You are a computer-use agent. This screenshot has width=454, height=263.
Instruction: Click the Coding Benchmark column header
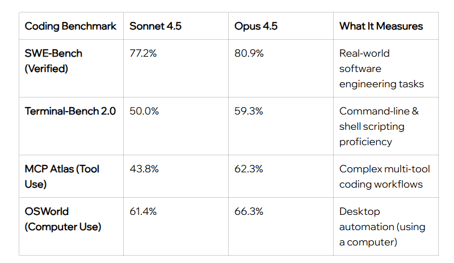coord(70,26)
